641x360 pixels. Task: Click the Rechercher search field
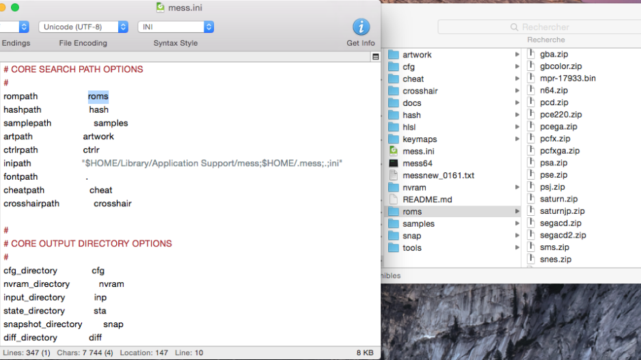[x=538, y=27]
